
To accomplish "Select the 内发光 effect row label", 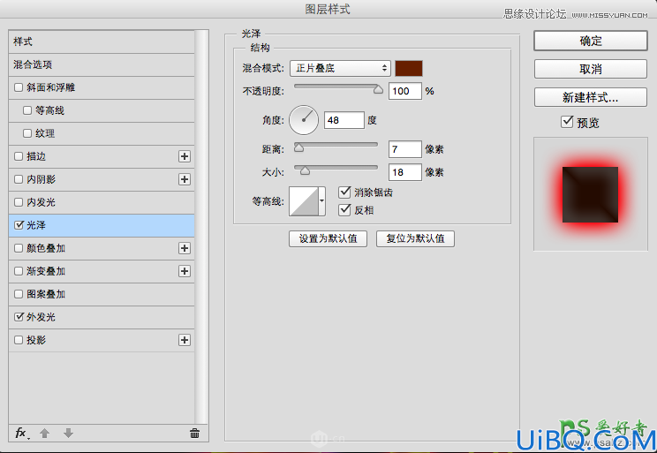I will point(41,202).
